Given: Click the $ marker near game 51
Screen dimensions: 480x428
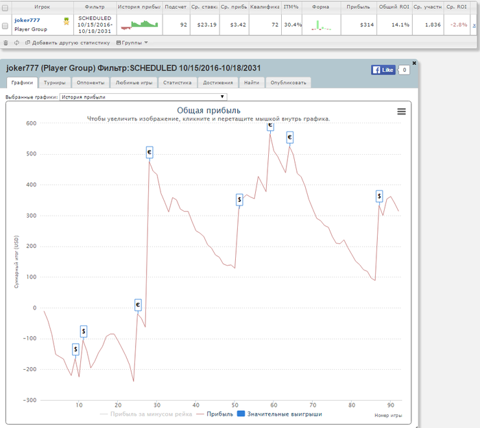Looking at the screenshot, I should pos(239,200).
